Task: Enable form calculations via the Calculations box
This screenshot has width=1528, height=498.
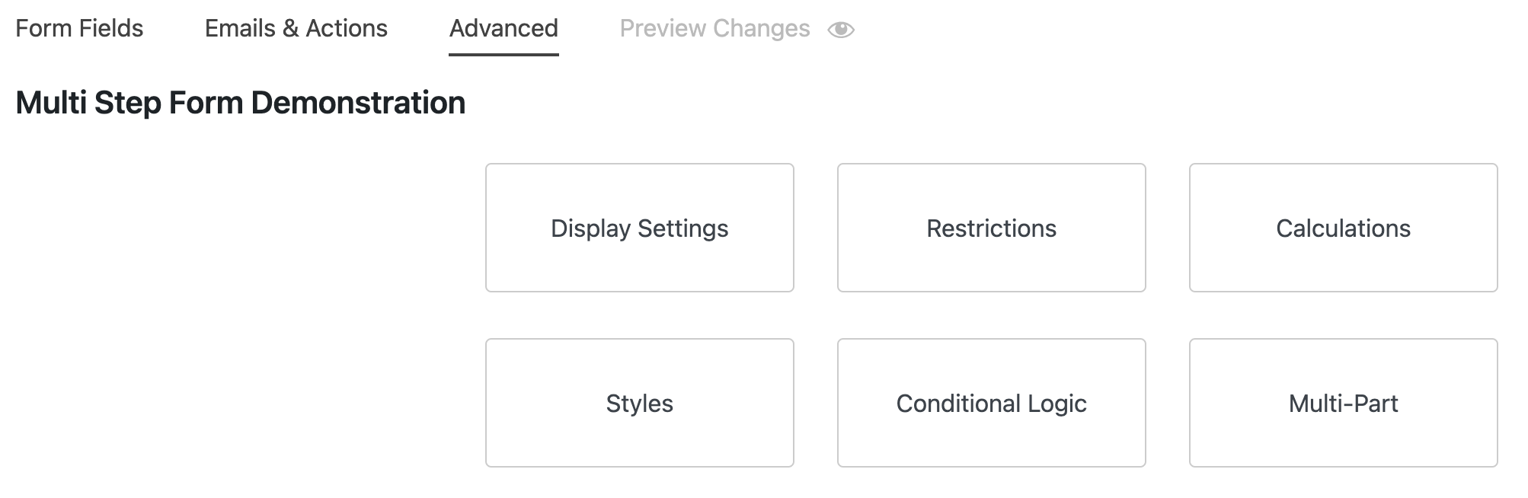Action: pos(1342,227)
